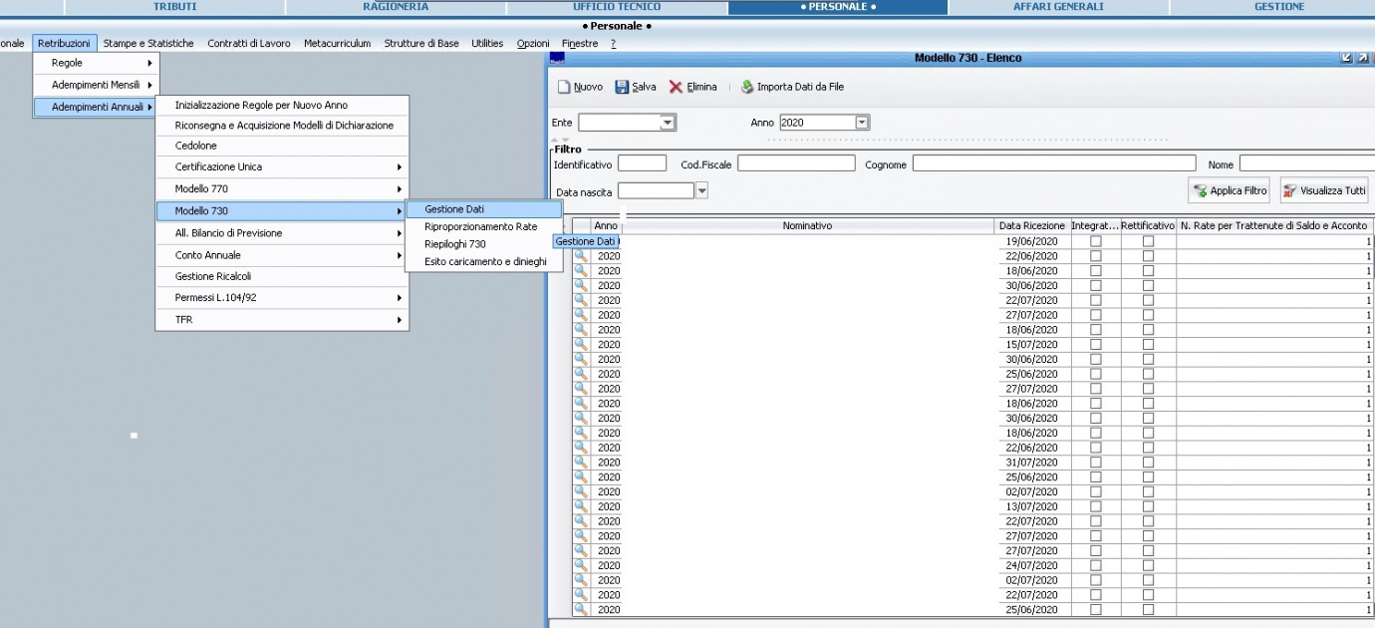
Task: Tick Rettificativo checkbox for row dated 15/07/2020
Action: point(1148,345)
